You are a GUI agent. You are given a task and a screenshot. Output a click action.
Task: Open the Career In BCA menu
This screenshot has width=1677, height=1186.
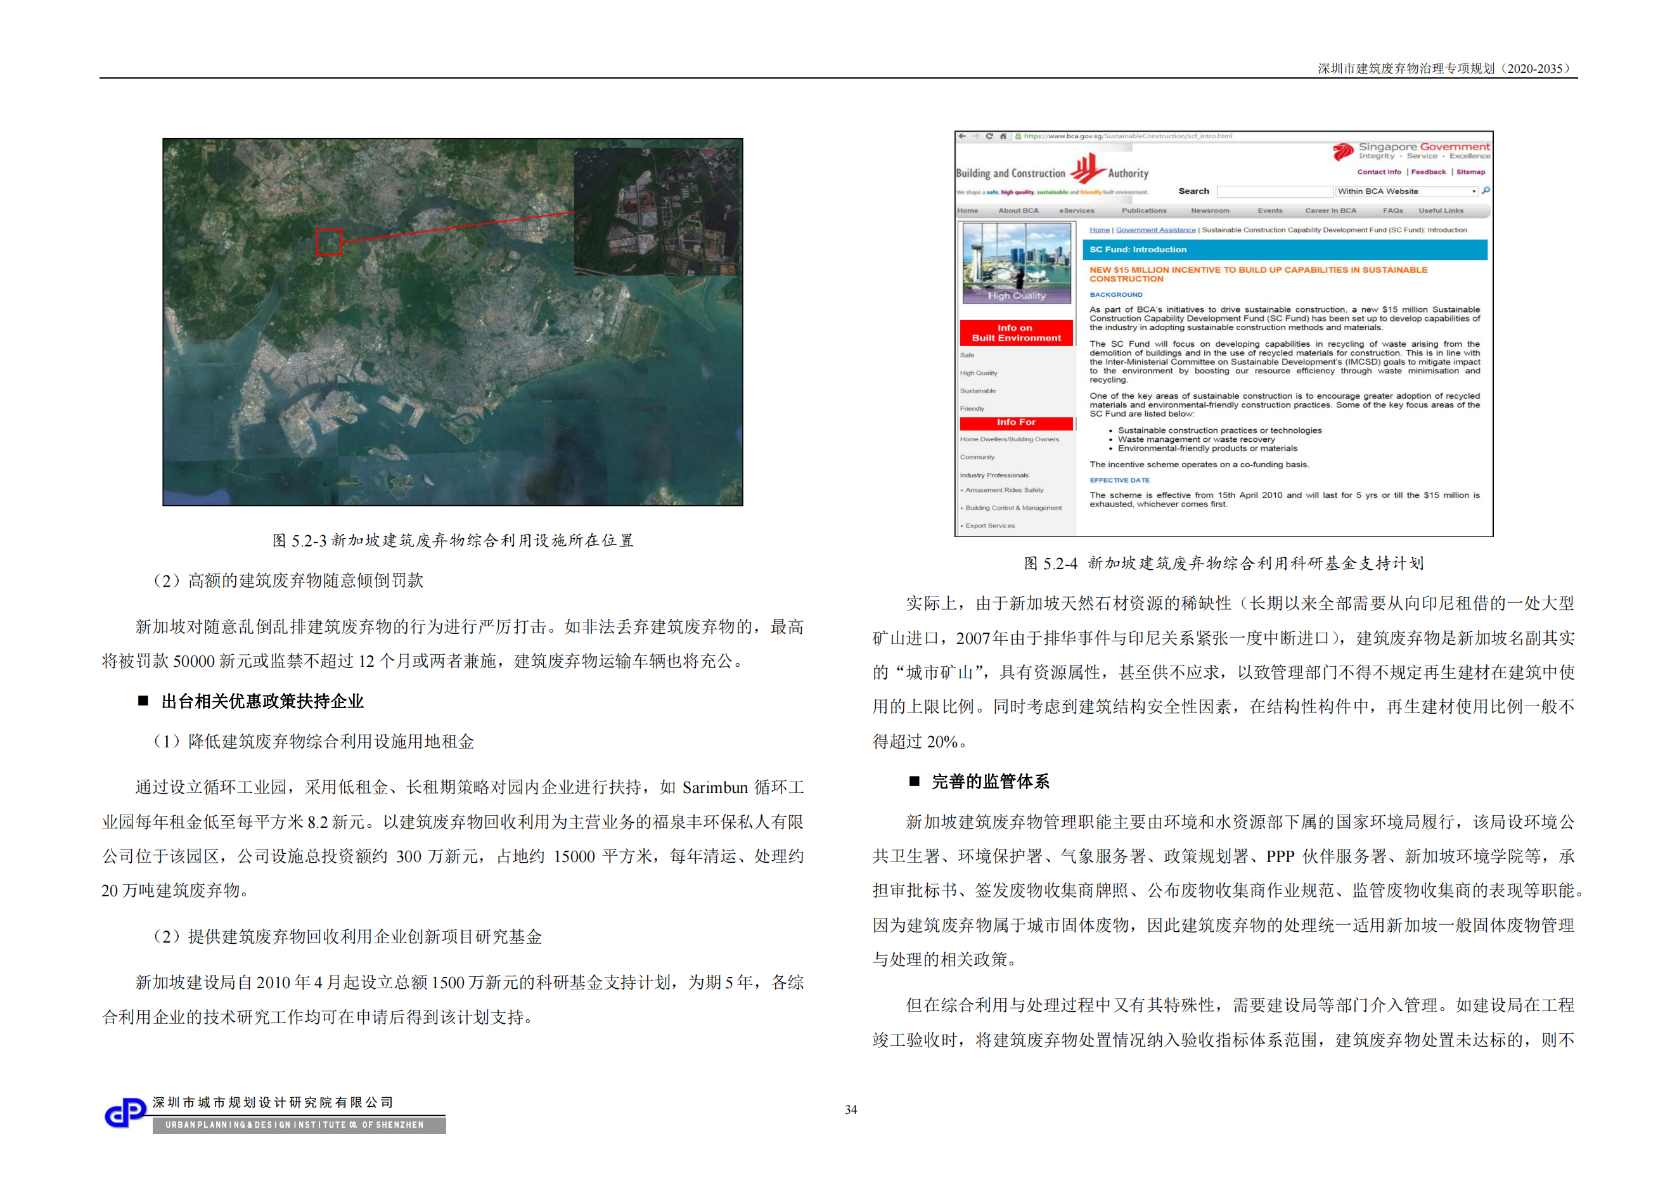click(x=1331, y=210)
